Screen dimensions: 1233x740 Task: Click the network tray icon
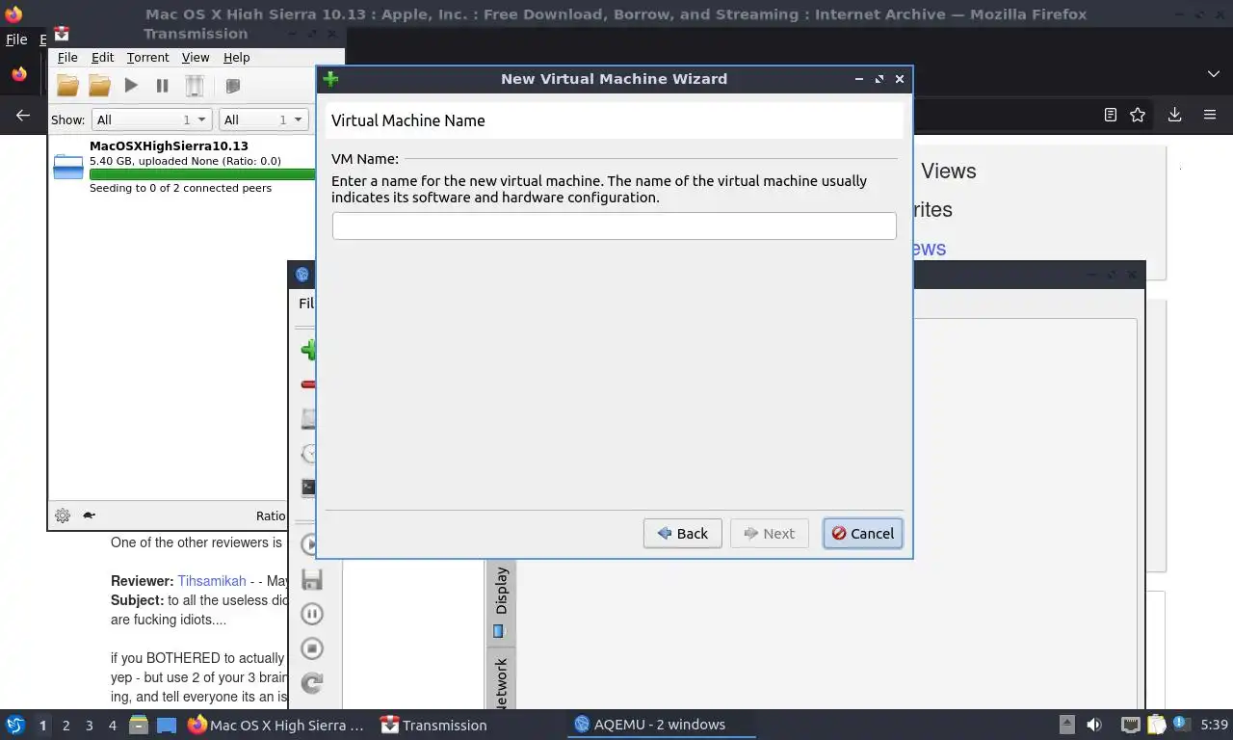(1131, 725)
